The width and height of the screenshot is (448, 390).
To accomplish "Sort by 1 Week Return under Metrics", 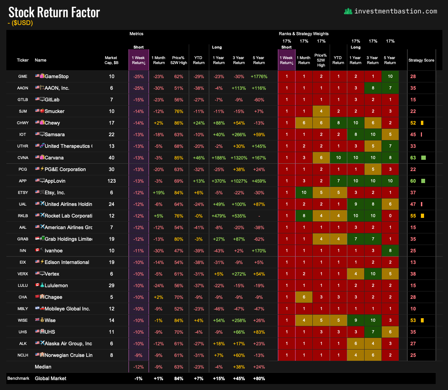I will click(138, 60).
